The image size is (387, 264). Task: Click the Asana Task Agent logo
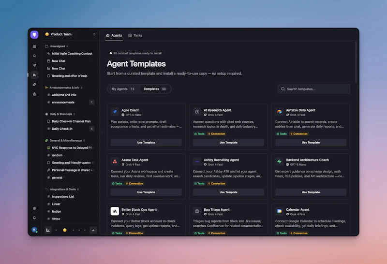point(115,161)
